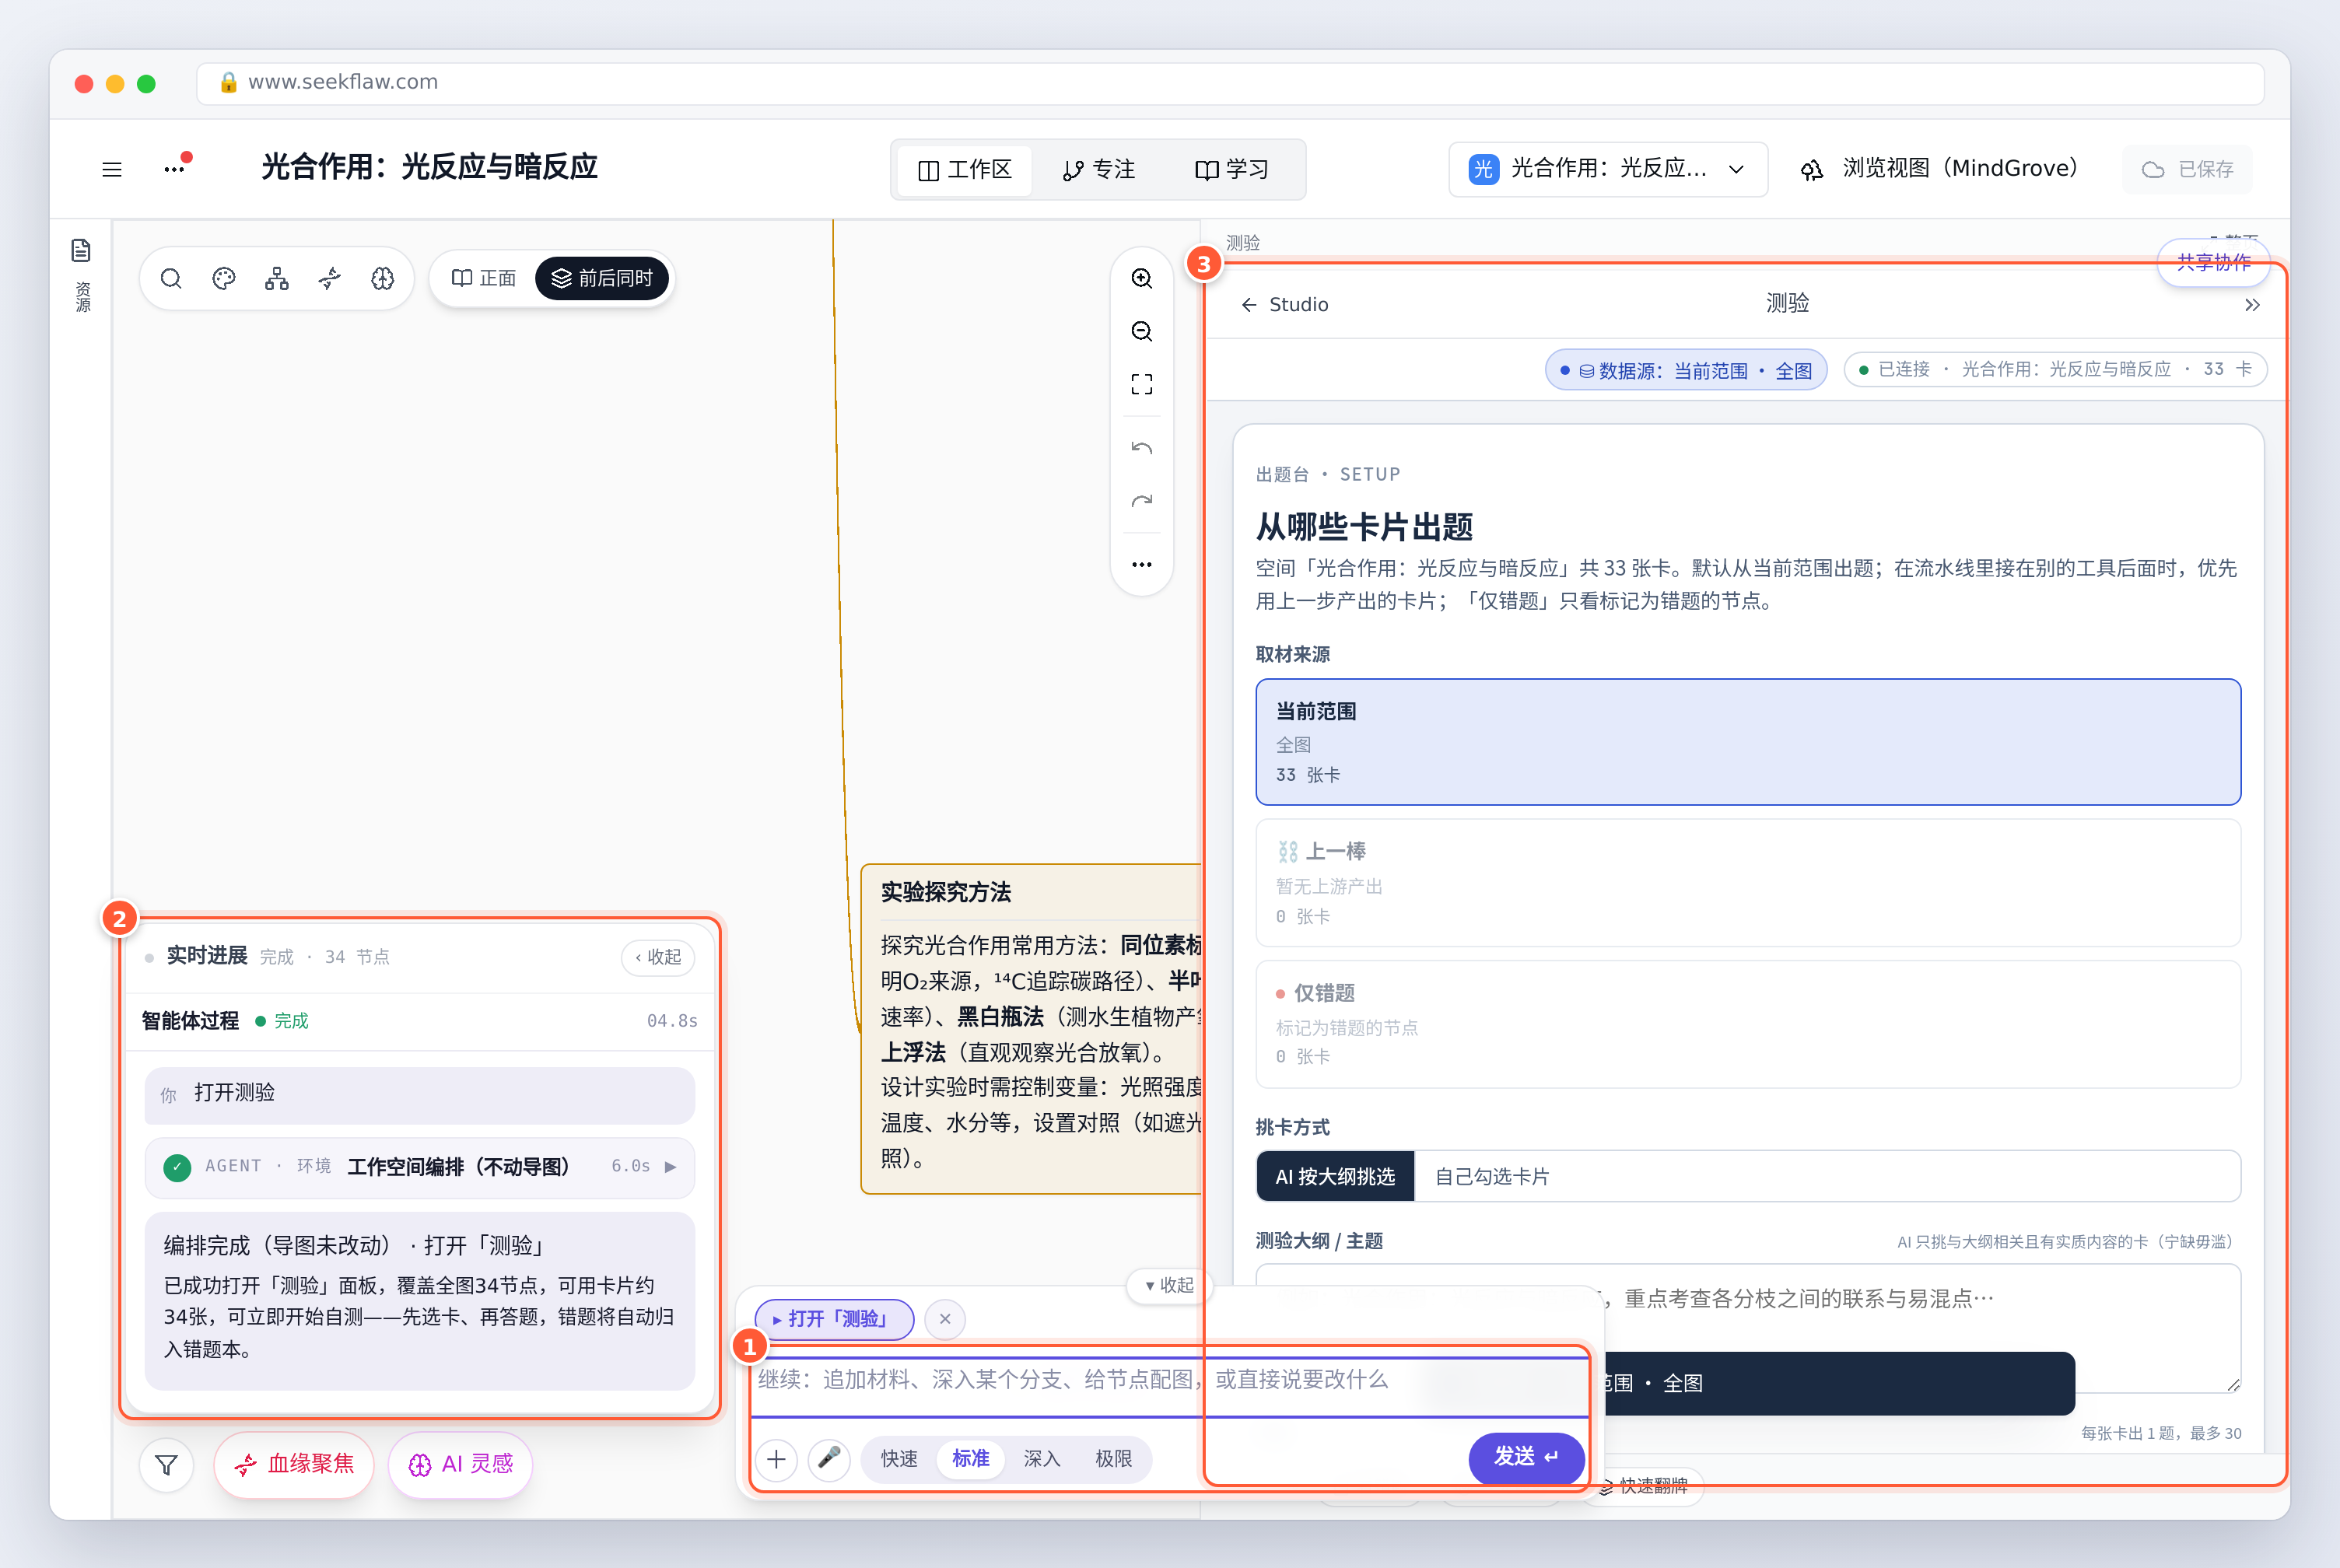The width and height of the screenshot is (2340, 1568).
Task: Click the microphone voice input icon
Action: [829, 1459]
